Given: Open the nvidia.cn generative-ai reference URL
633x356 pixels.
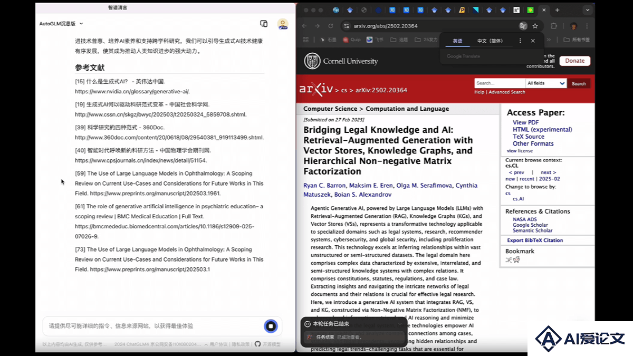Looking at the screenshot, I should (x=132, y=91).
